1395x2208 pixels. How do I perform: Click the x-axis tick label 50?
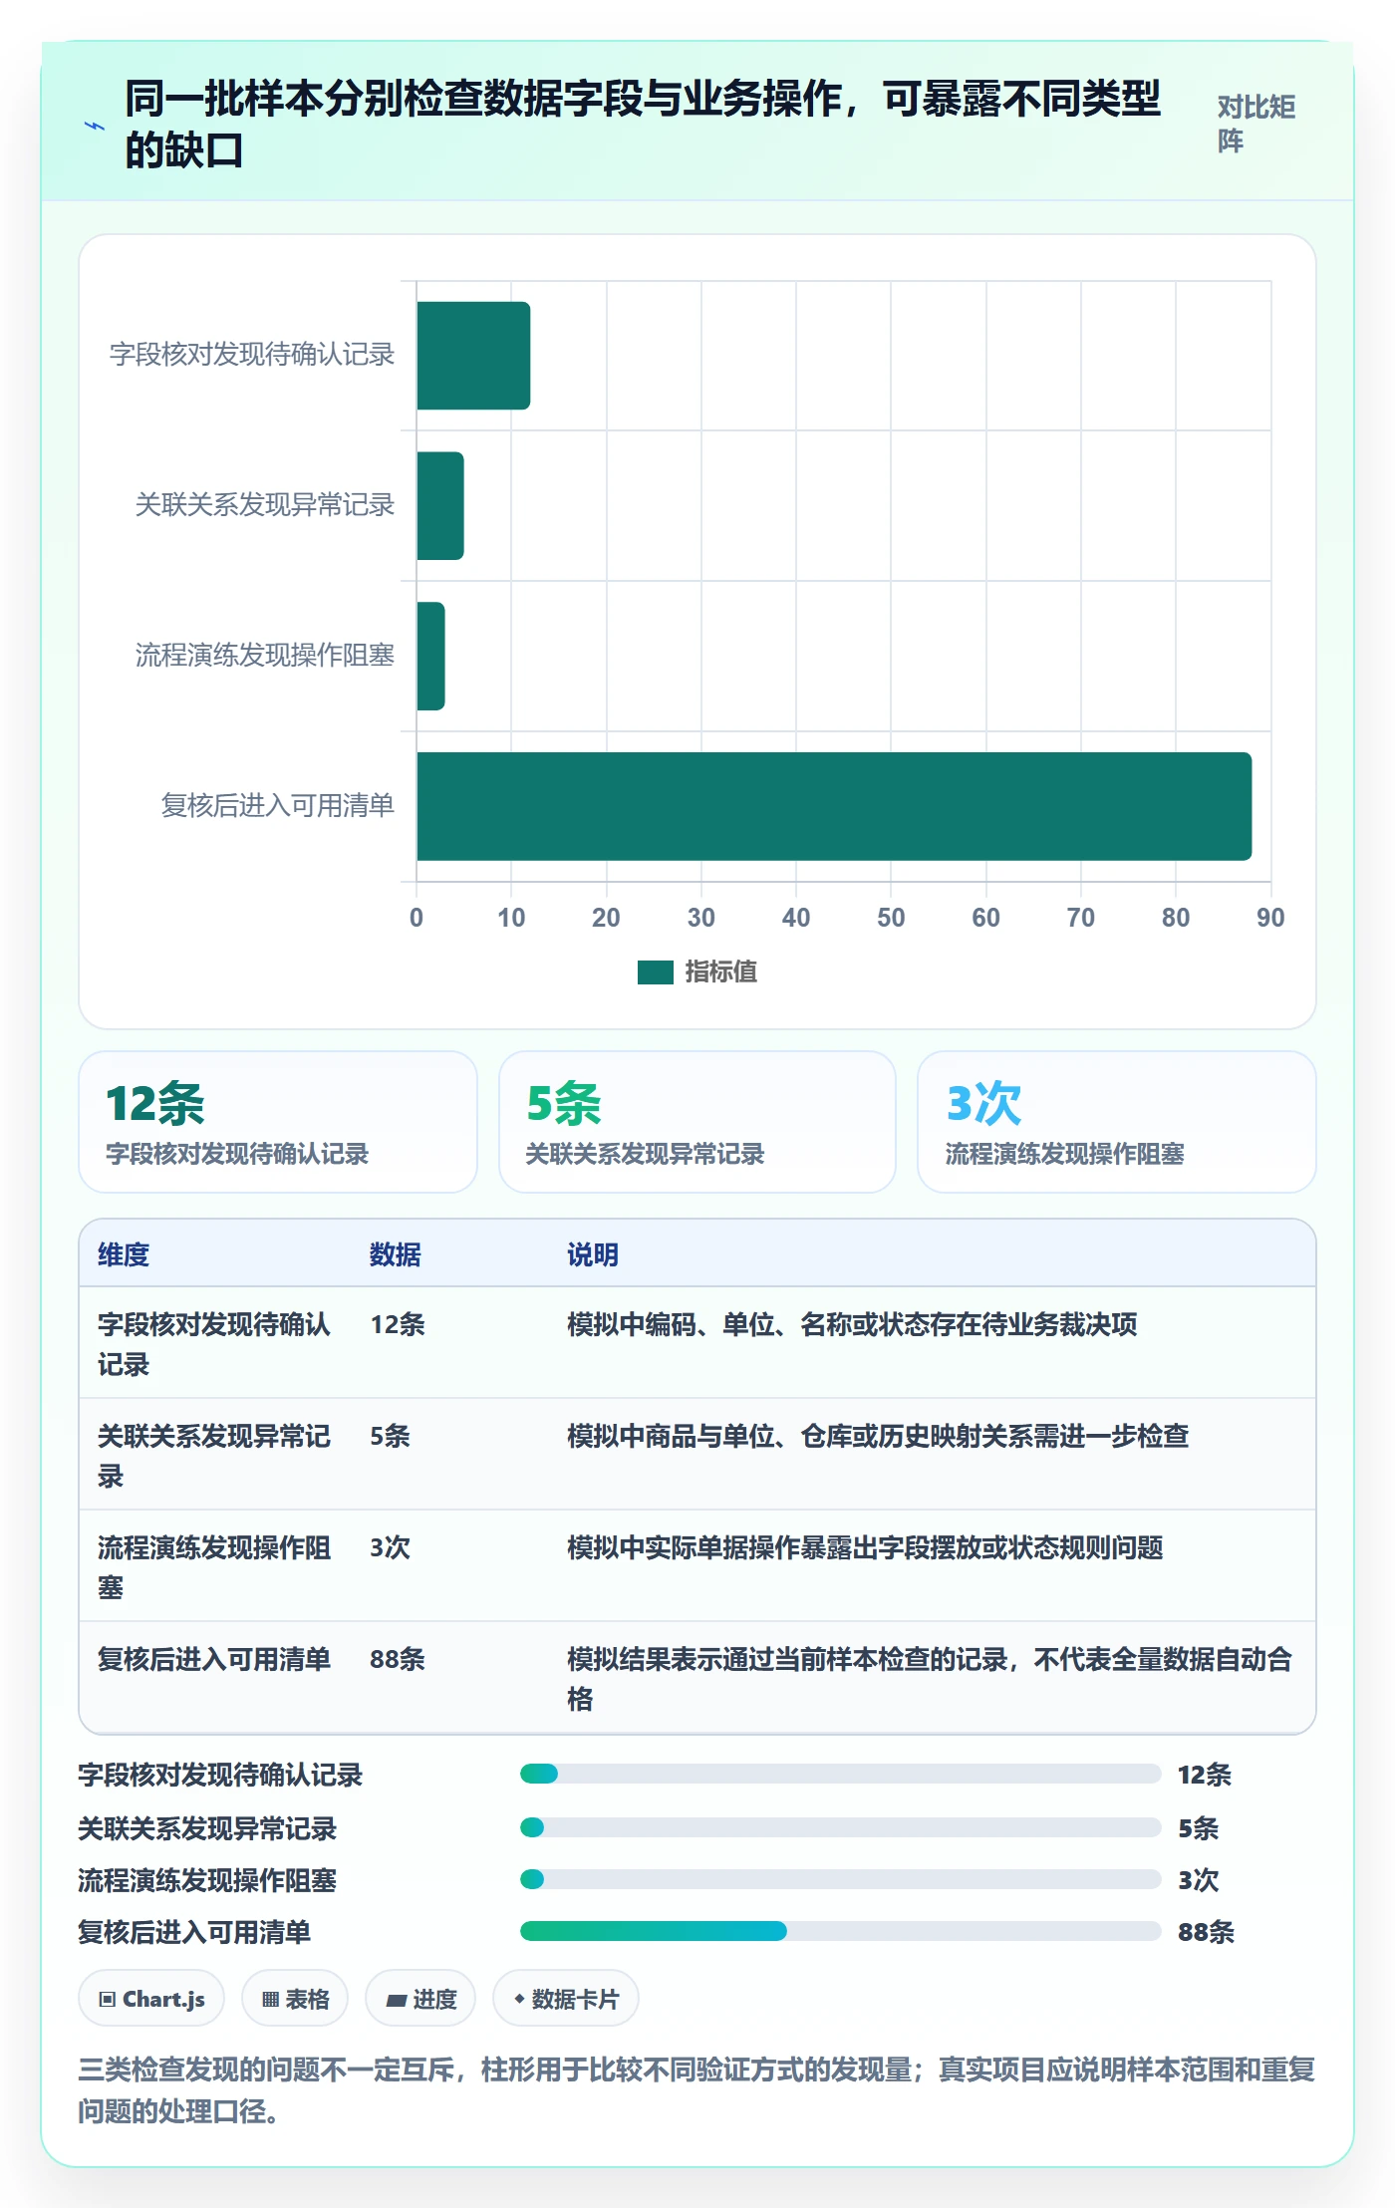pyautogui.click(x=891, y=918)
